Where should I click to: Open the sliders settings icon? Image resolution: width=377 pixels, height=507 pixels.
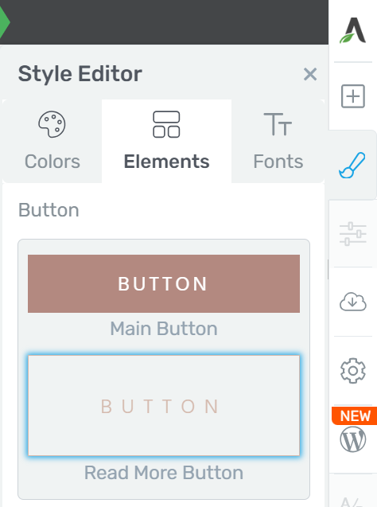coord(353,234)
